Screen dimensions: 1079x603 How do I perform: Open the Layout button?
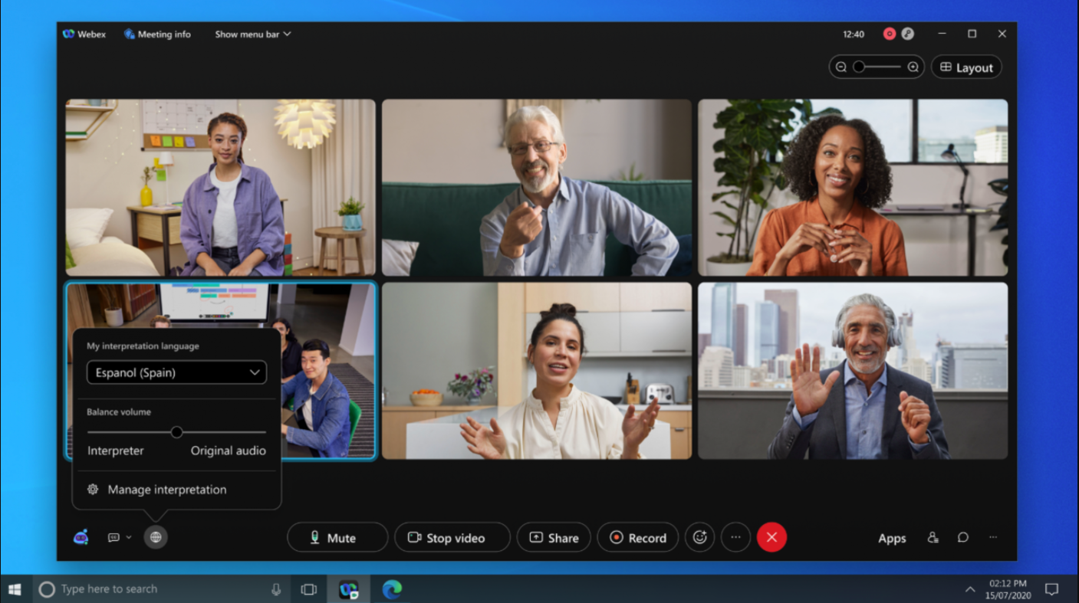click(966, 67)
